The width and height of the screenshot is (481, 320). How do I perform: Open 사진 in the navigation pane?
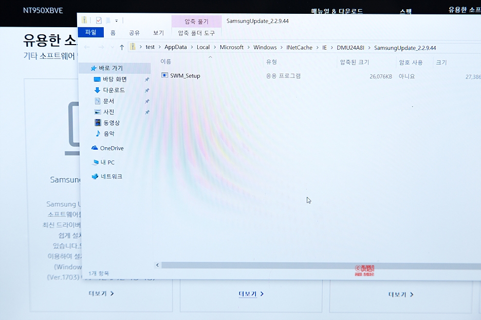click(108, 112)
